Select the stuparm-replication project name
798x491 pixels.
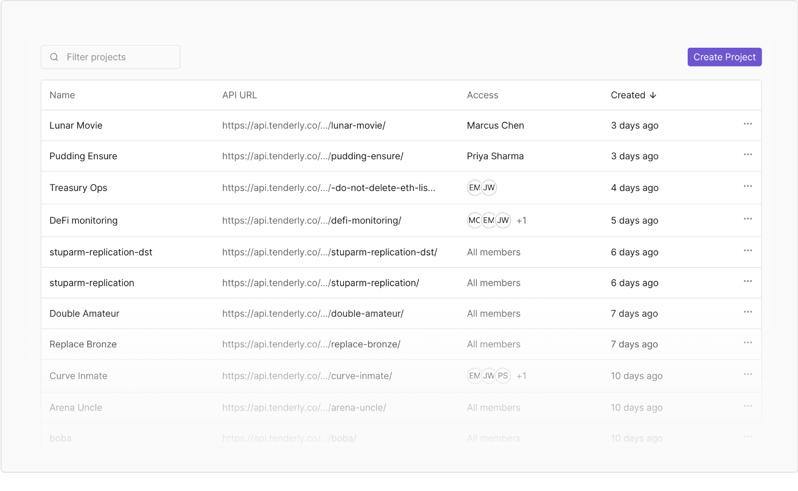pyautogui.click(x=92, y=282)
